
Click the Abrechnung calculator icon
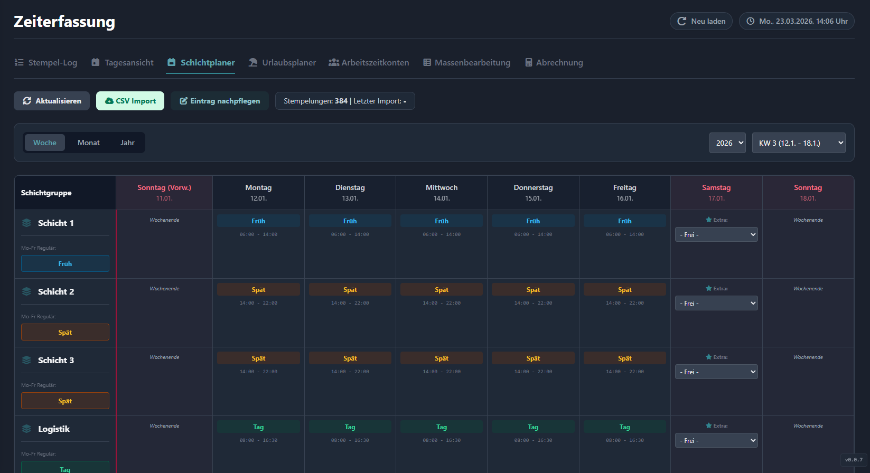[528, 62]
